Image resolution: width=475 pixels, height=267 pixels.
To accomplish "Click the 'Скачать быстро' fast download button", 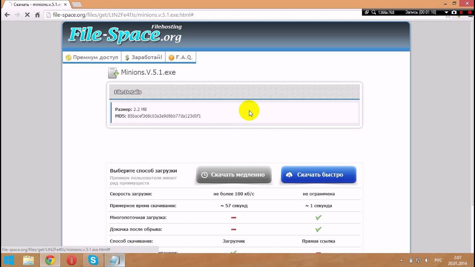I will tap(318, 175).
